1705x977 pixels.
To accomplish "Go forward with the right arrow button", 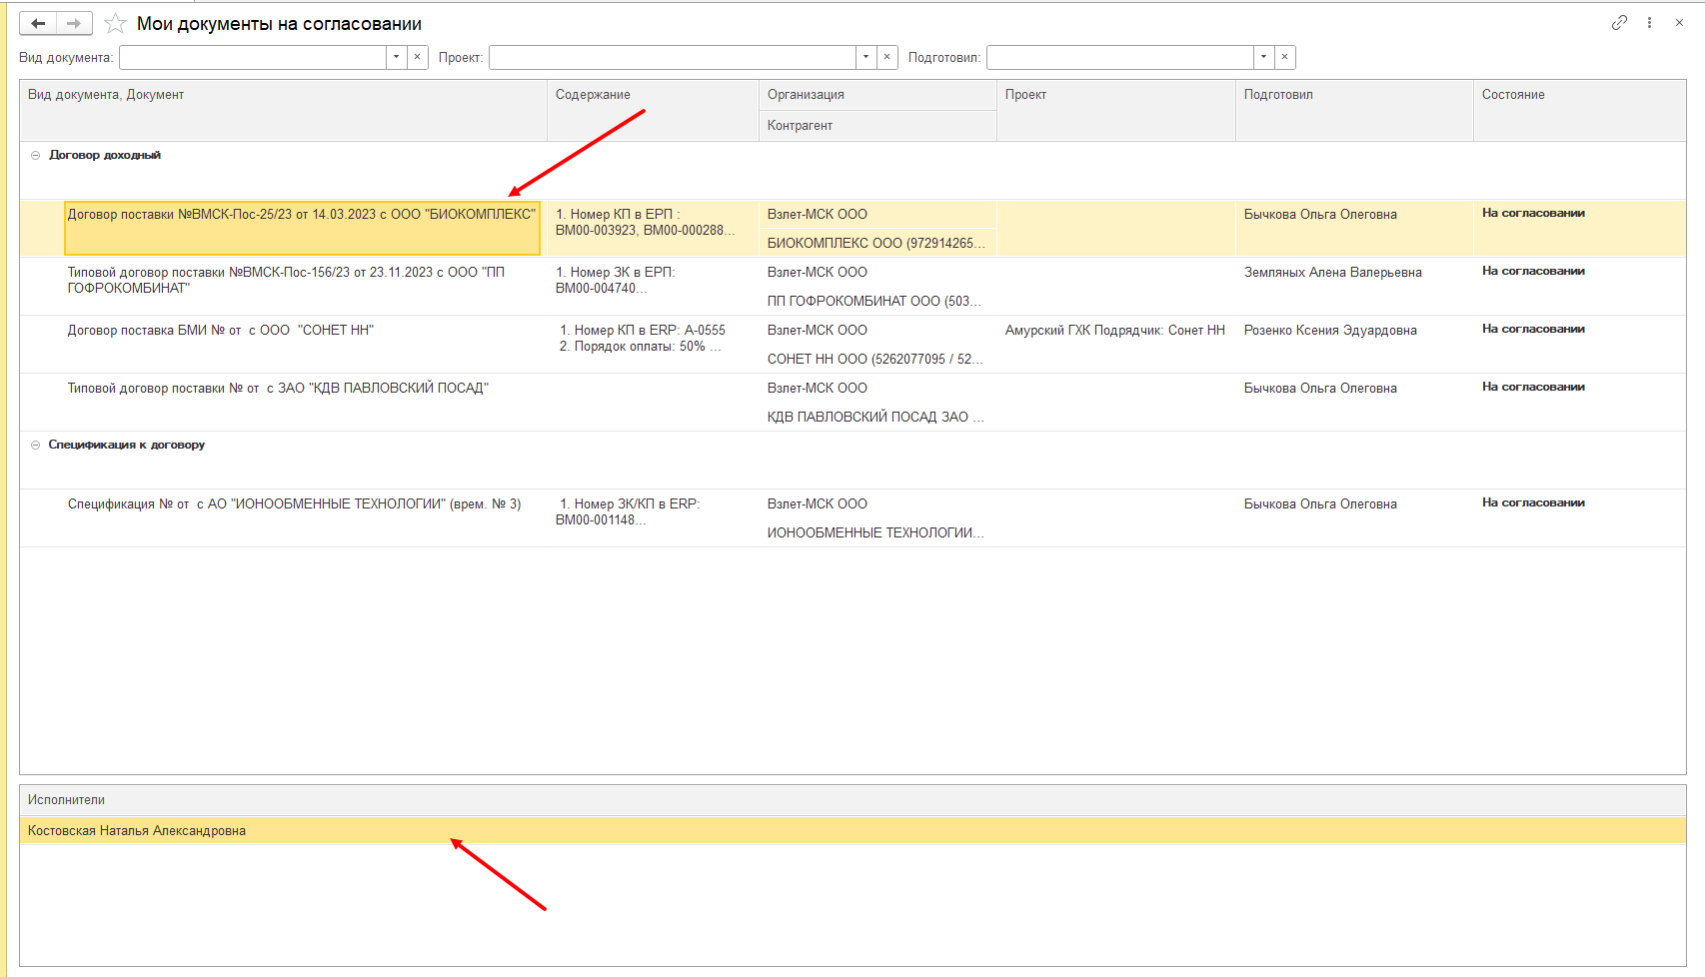I will (74, 23).
